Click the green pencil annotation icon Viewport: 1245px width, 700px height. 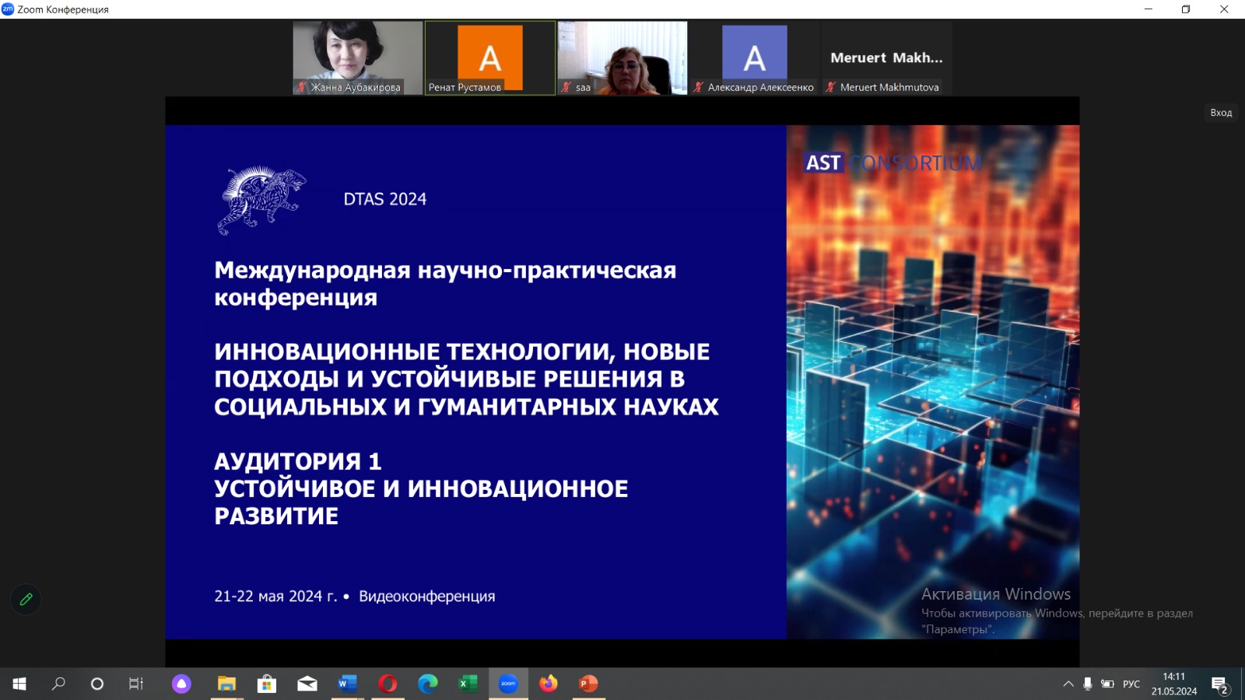(26, 600)
